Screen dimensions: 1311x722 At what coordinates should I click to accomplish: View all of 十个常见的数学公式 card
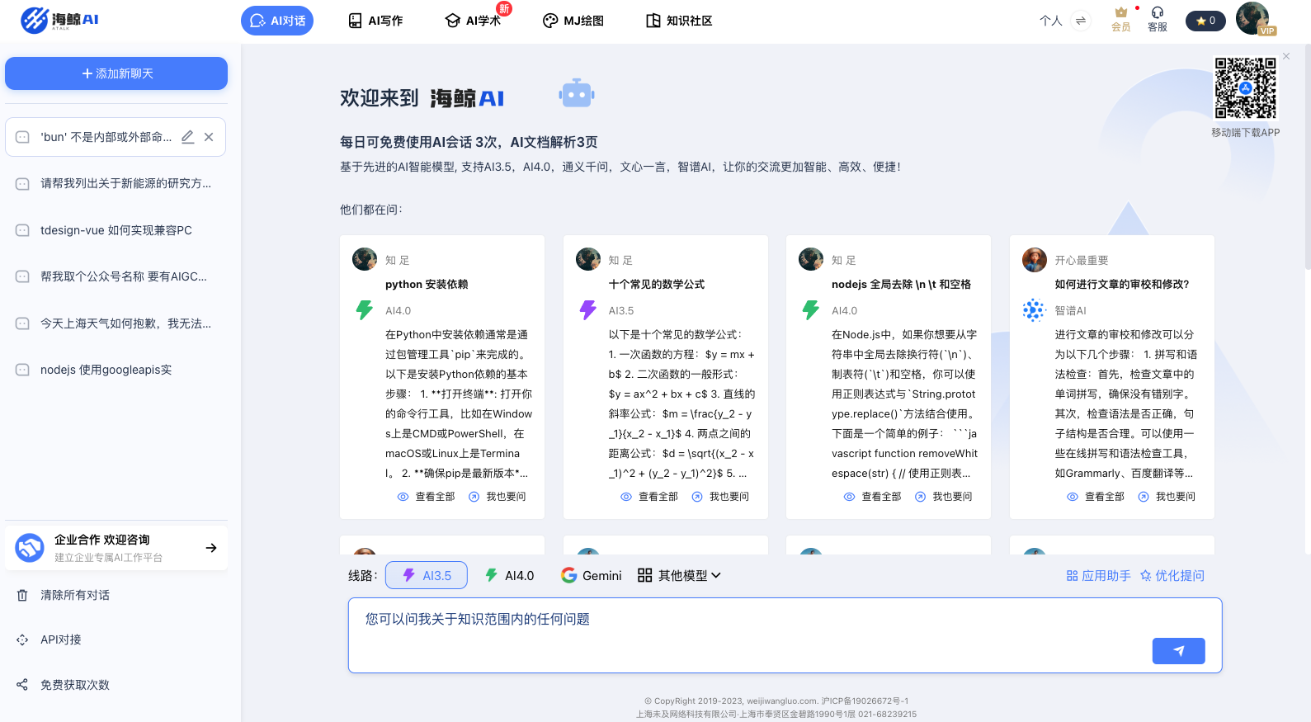coord(649,497)
